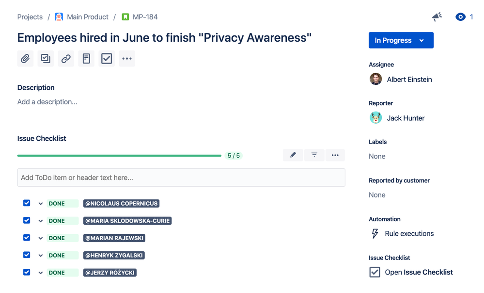Click the megaphone feedback icon
484x293 pixels.
click(x=437, y=16)
